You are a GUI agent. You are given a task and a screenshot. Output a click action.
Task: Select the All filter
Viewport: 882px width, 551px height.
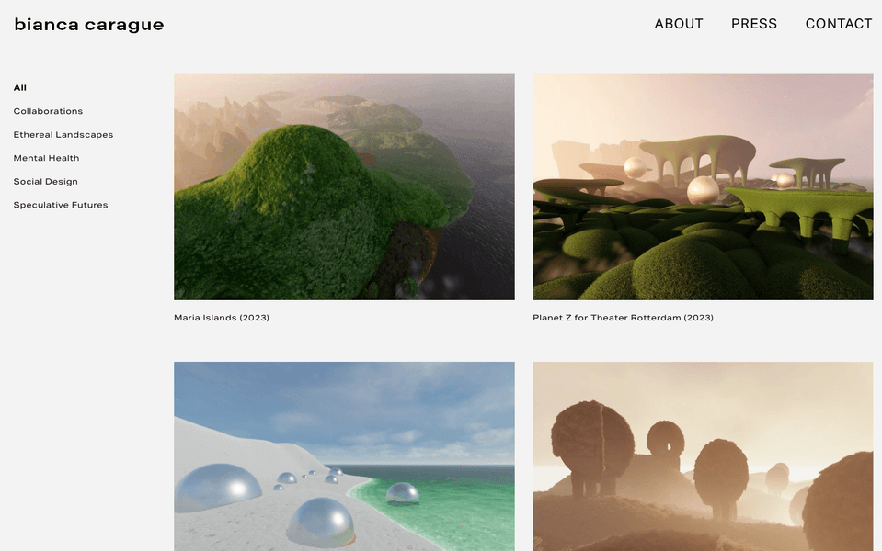[x=19, y=88]
